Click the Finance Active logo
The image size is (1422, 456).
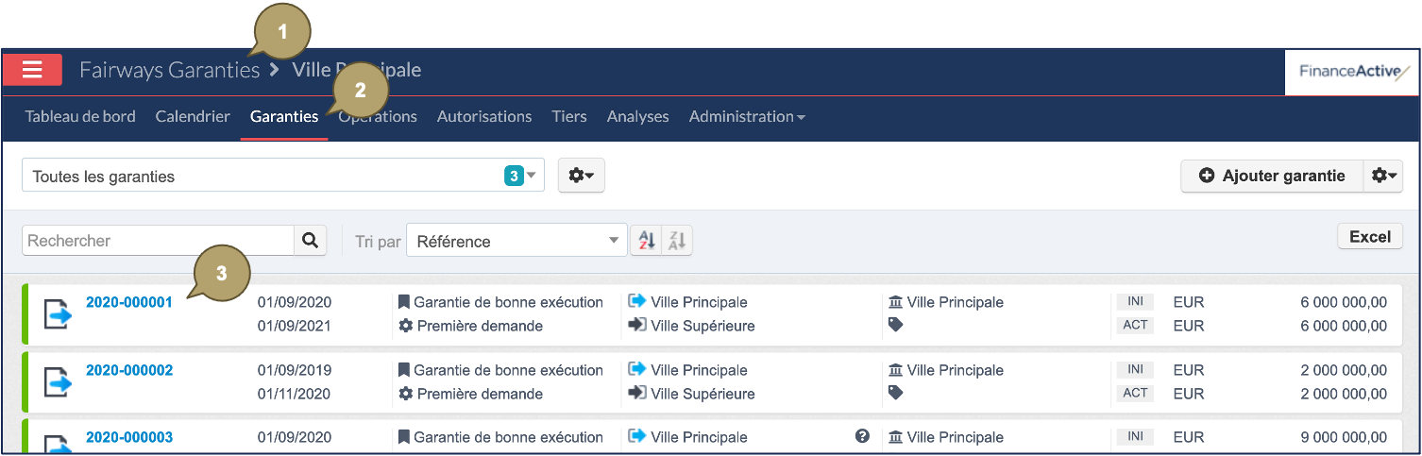(x=1352, y=72)
